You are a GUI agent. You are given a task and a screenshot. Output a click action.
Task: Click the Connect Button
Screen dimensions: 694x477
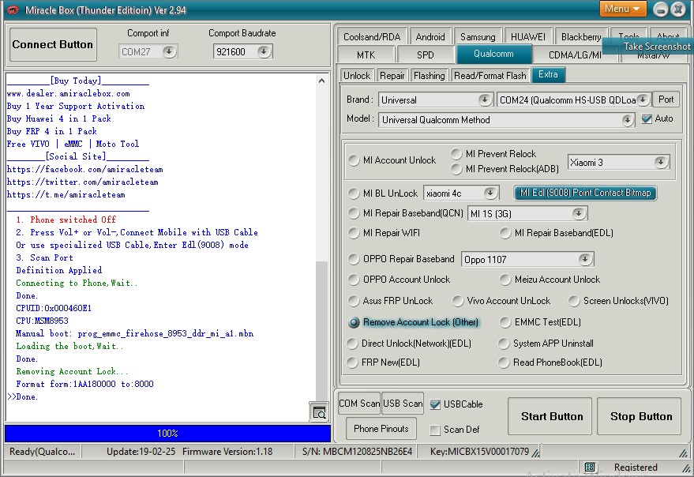pyautogui.click(x=53, y=44)
